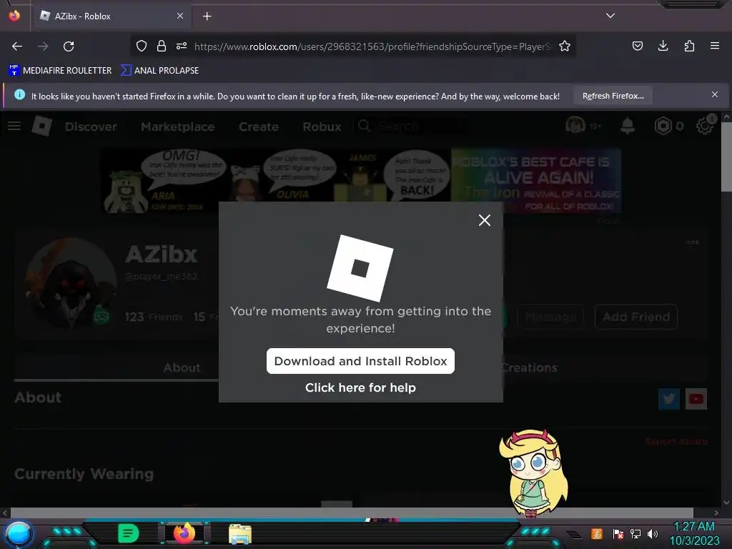The image size is (732, 549).
Task: Click the Iron Cafe banner advertisement
Action: coord(362,181)
